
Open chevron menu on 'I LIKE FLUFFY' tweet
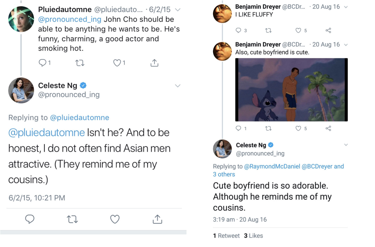(346, 7)
